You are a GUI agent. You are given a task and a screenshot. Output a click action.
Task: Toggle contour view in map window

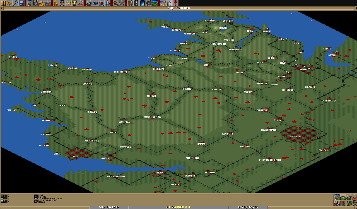click(x=343, y=197)
